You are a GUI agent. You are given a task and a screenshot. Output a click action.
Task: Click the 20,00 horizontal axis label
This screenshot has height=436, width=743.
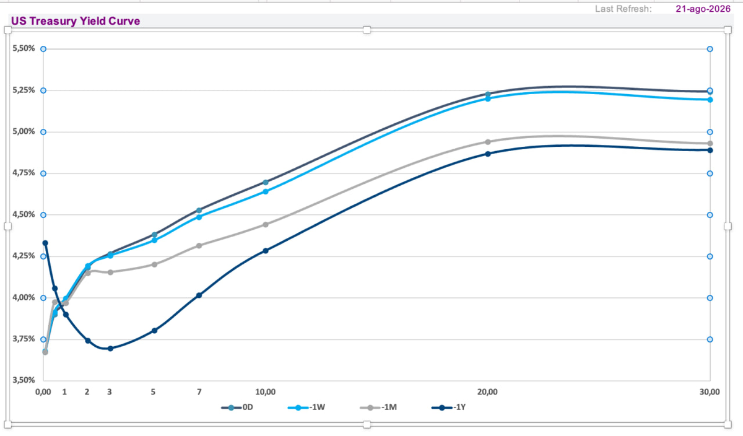tap(488, 392)
